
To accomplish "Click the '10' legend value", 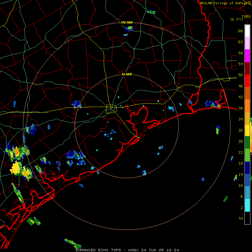I will (241, 186).
